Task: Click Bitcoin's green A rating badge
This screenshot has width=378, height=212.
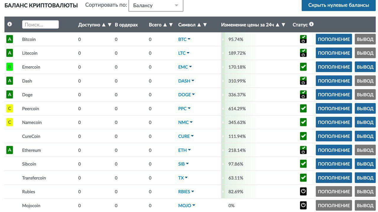Action: [x=9, y=39]
